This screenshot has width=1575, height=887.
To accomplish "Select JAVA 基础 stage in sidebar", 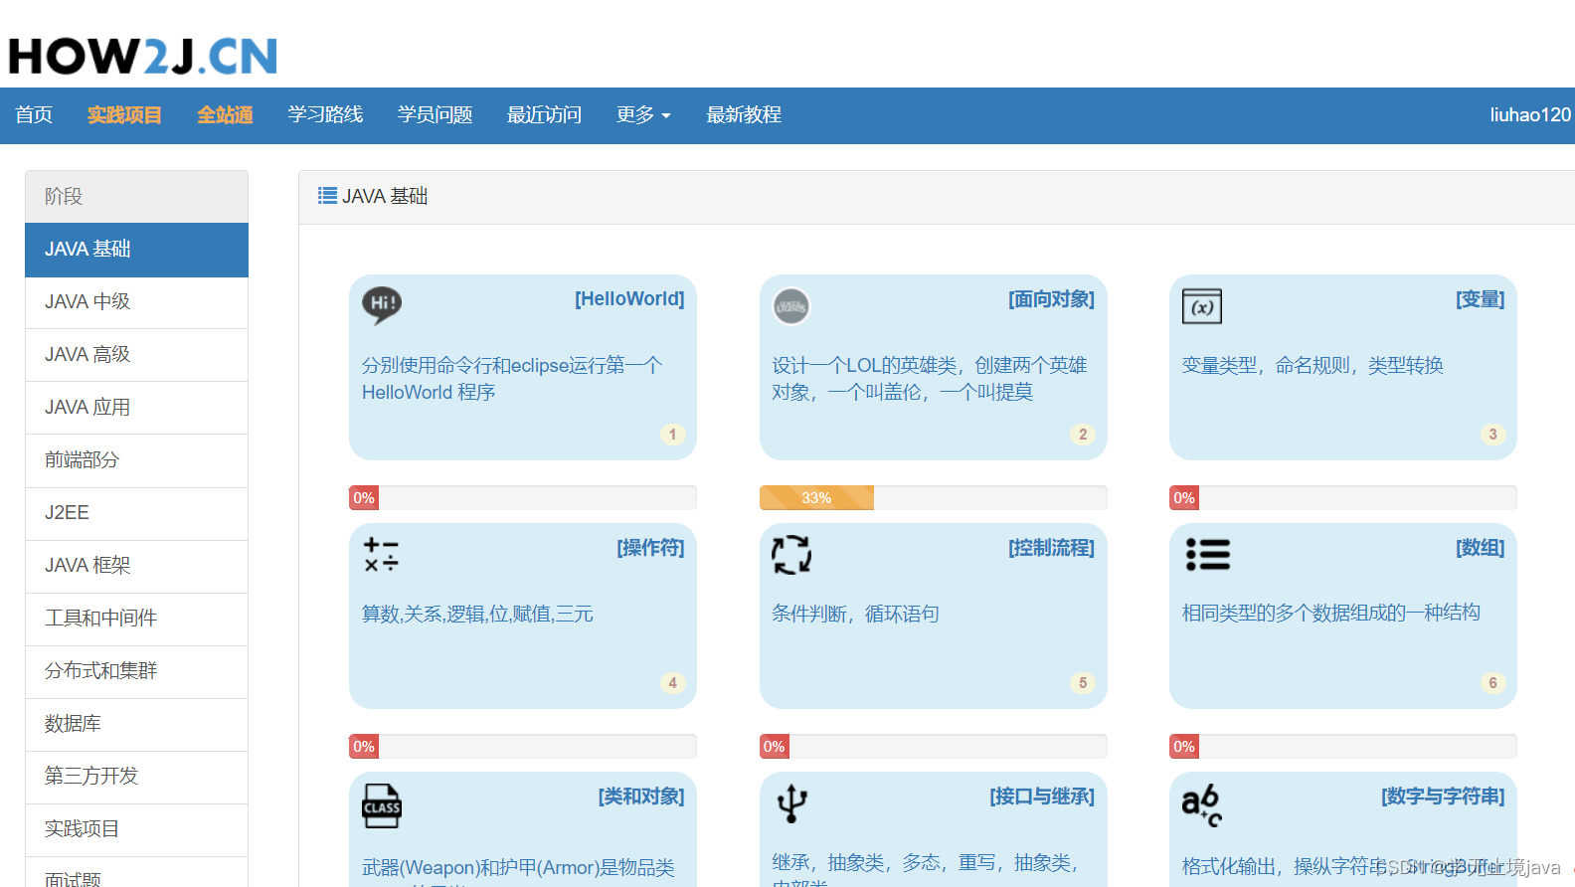I will click(136, 250).
